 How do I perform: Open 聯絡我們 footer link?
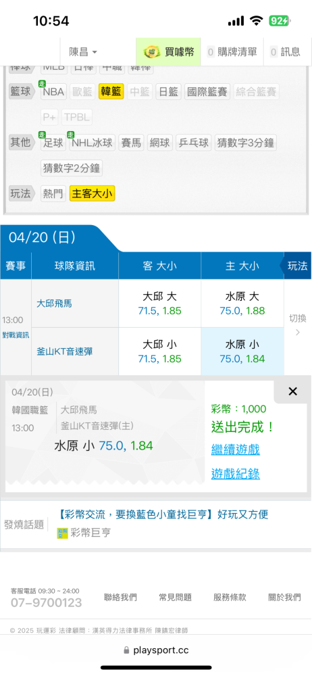click(x=121, y=597)
